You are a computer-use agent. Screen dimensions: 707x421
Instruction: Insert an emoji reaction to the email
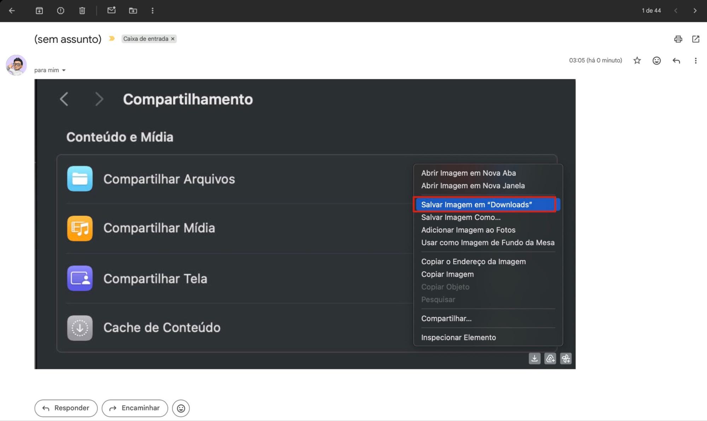tap(656, 60)
